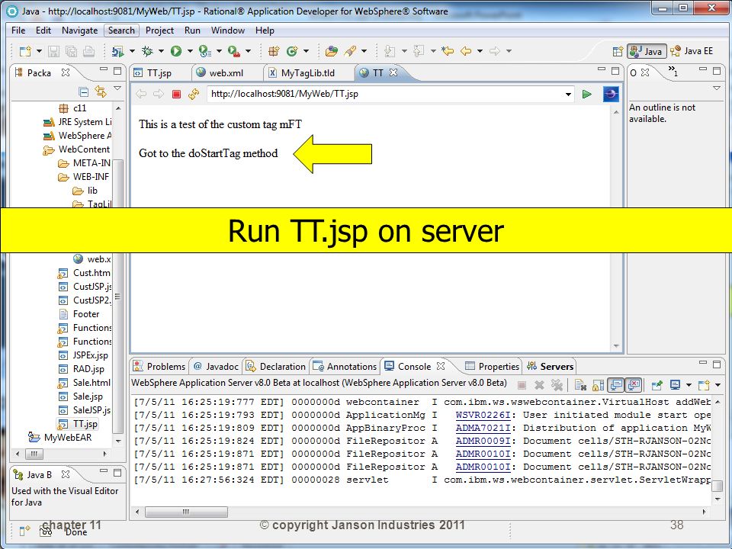
Task: Click the Clear Console icon
Action: pos(580,385)
